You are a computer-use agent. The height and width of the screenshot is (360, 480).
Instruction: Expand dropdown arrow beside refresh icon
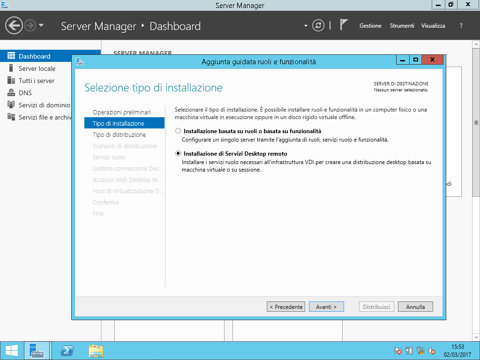(306, 25)
